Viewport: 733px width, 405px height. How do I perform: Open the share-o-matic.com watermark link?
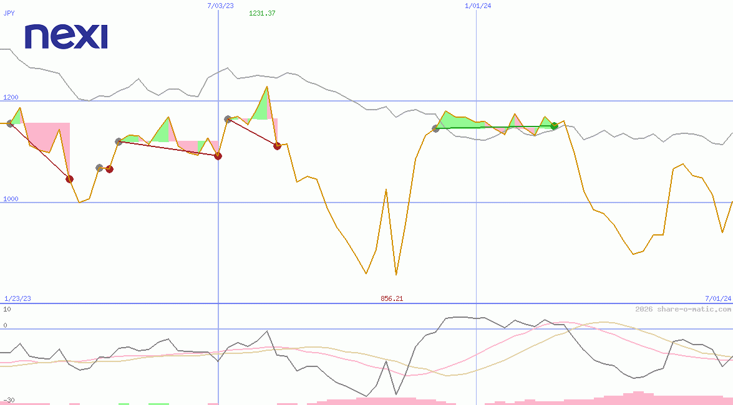pos(683,309)
